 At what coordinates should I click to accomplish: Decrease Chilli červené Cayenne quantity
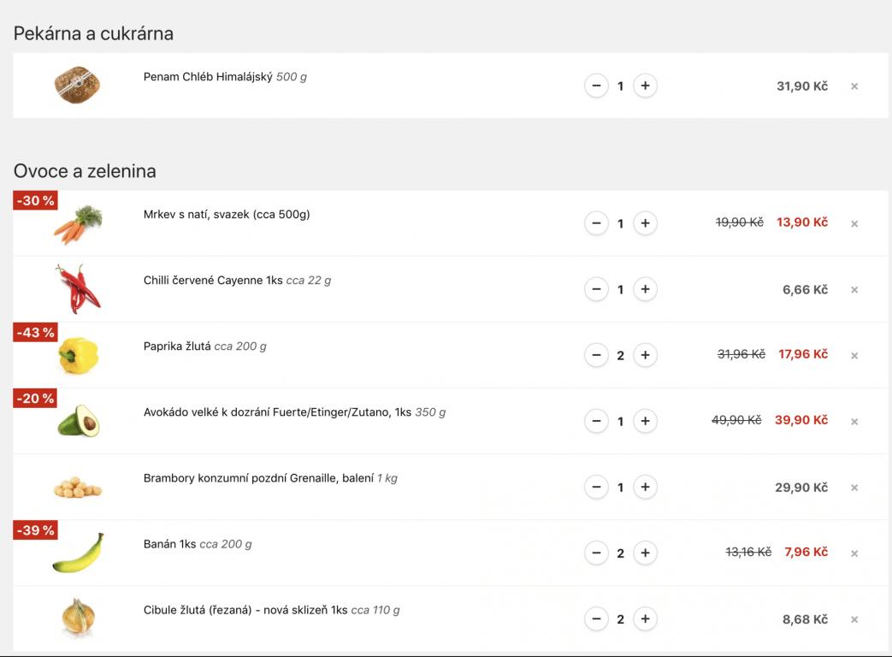coord(596,289)
